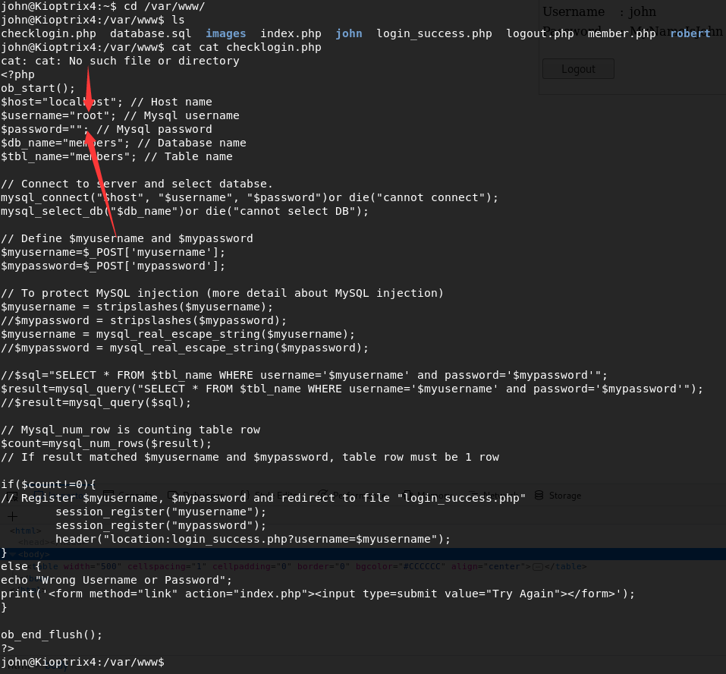The height and width of the screenshot is (674, 726).
Task: Click member.php in the file listing
Action: [x=621, y=33]
